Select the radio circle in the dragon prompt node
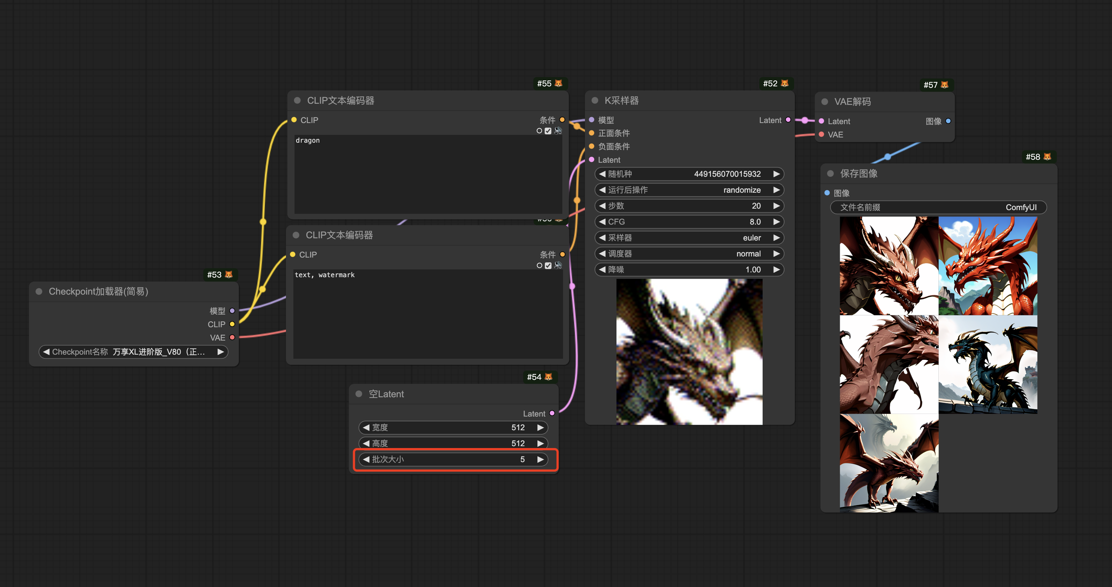 tap(539, 131)
